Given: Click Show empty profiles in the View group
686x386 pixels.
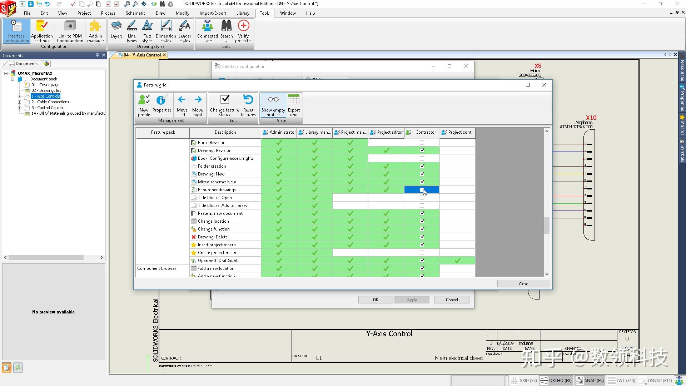Looking at the screenshot, I should (x=273, y=105).
